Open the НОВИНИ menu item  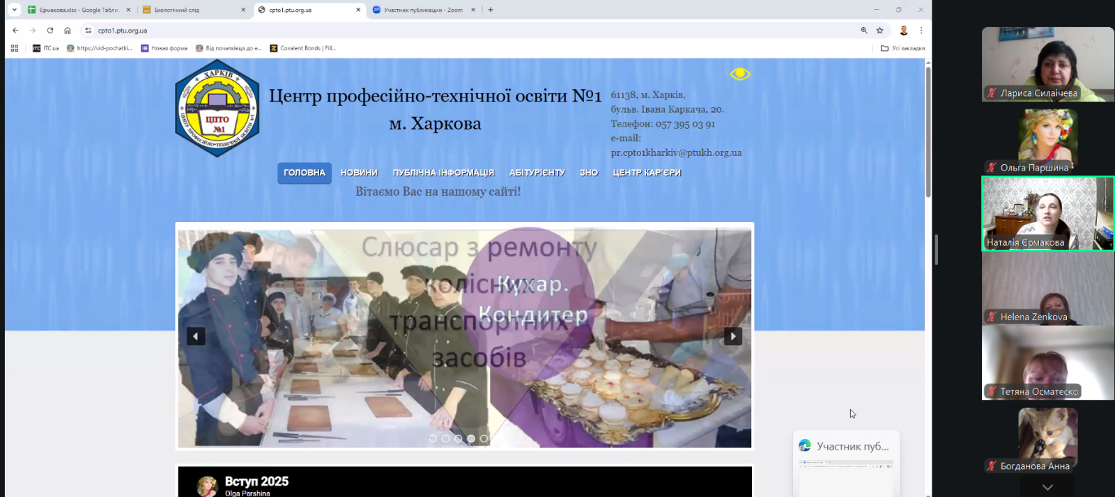pos(359,173)
